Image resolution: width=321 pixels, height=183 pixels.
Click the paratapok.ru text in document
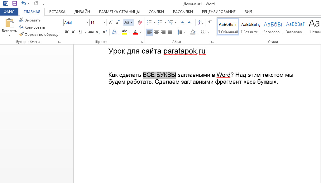pos(184,51)
